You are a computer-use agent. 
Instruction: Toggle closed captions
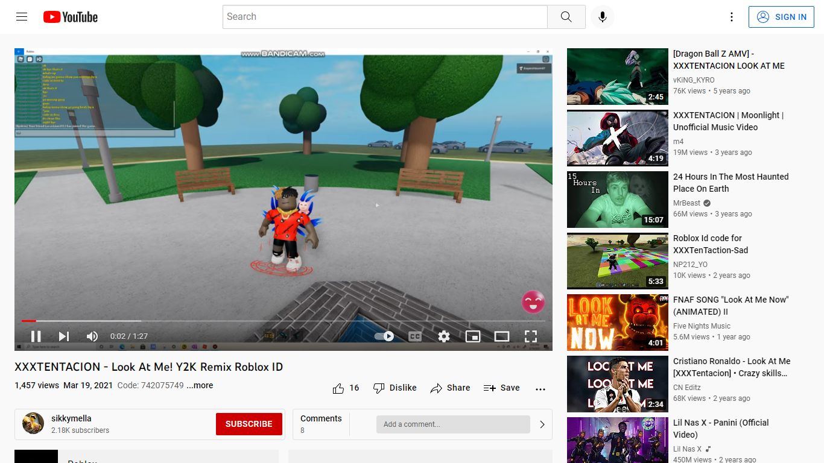pos(415,336)
